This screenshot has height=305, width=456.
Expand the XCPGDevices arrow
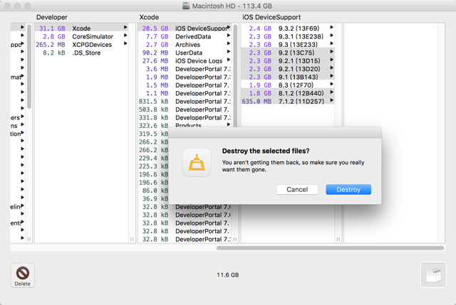pyautogui.click(x=125, y=43)
